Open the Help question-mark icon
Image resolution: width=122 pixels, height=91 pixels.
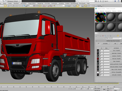pos(119,1)
